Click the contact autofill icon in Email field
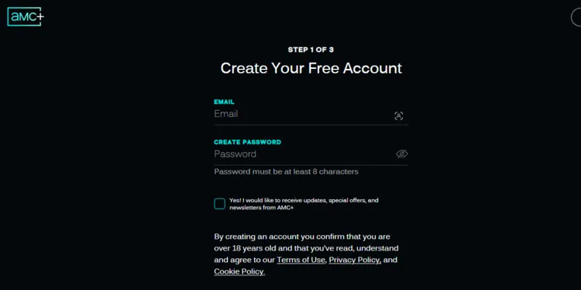This screenshot has width=581, height=290. click(398, 116)
